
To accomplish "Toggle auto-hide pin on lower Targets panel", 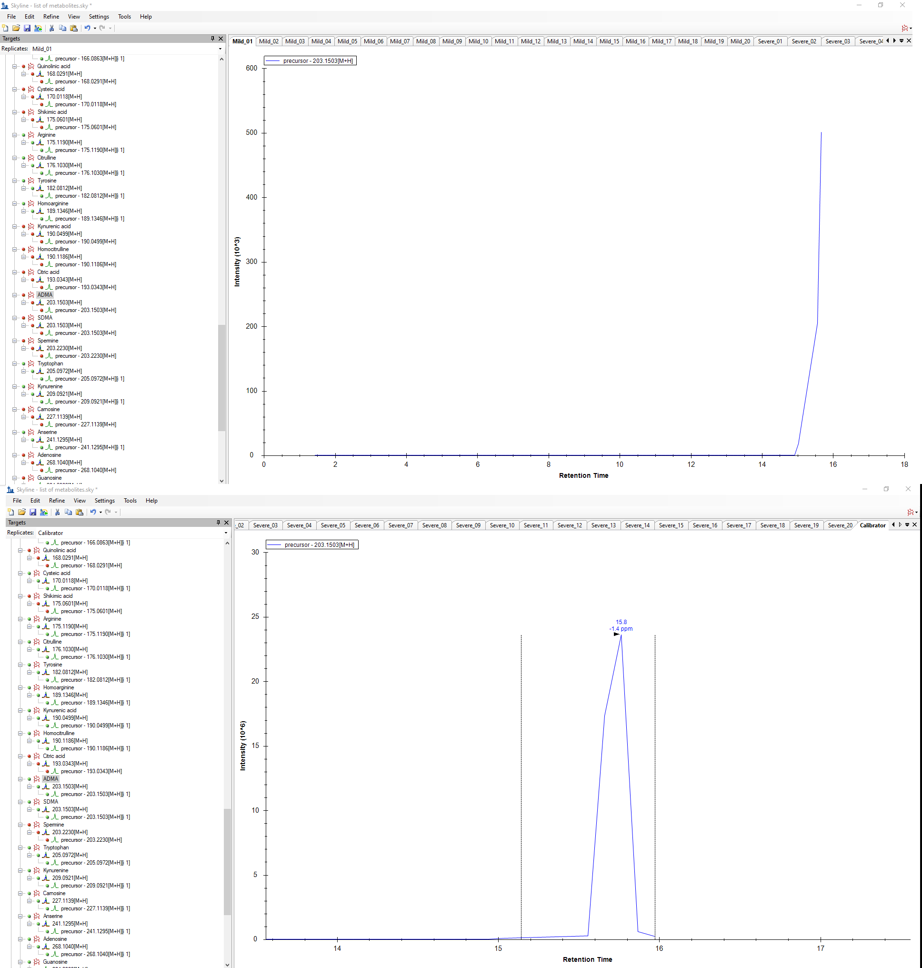I will pyautogui.click(x=218, y=523).
